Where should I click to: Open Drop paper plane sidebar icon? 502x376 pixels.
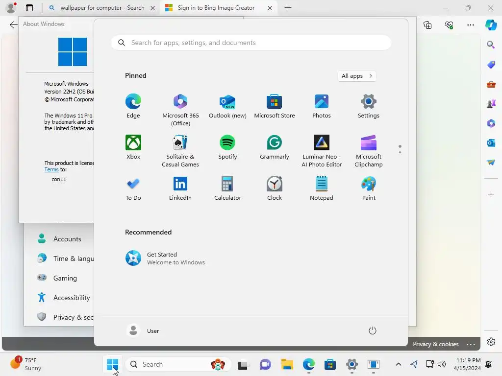pyautogui.click(x=491, y=163)
